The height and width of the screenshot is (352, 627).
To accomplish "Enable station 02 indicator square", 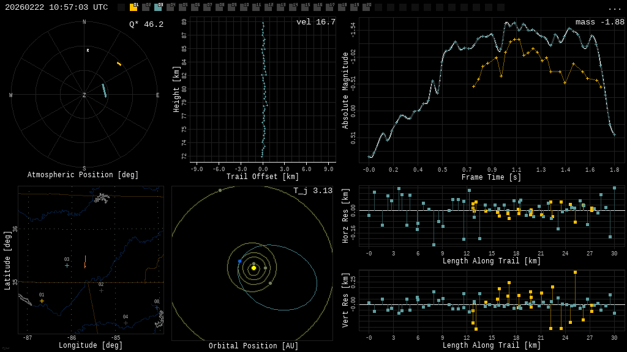I will tap(146, 7).
